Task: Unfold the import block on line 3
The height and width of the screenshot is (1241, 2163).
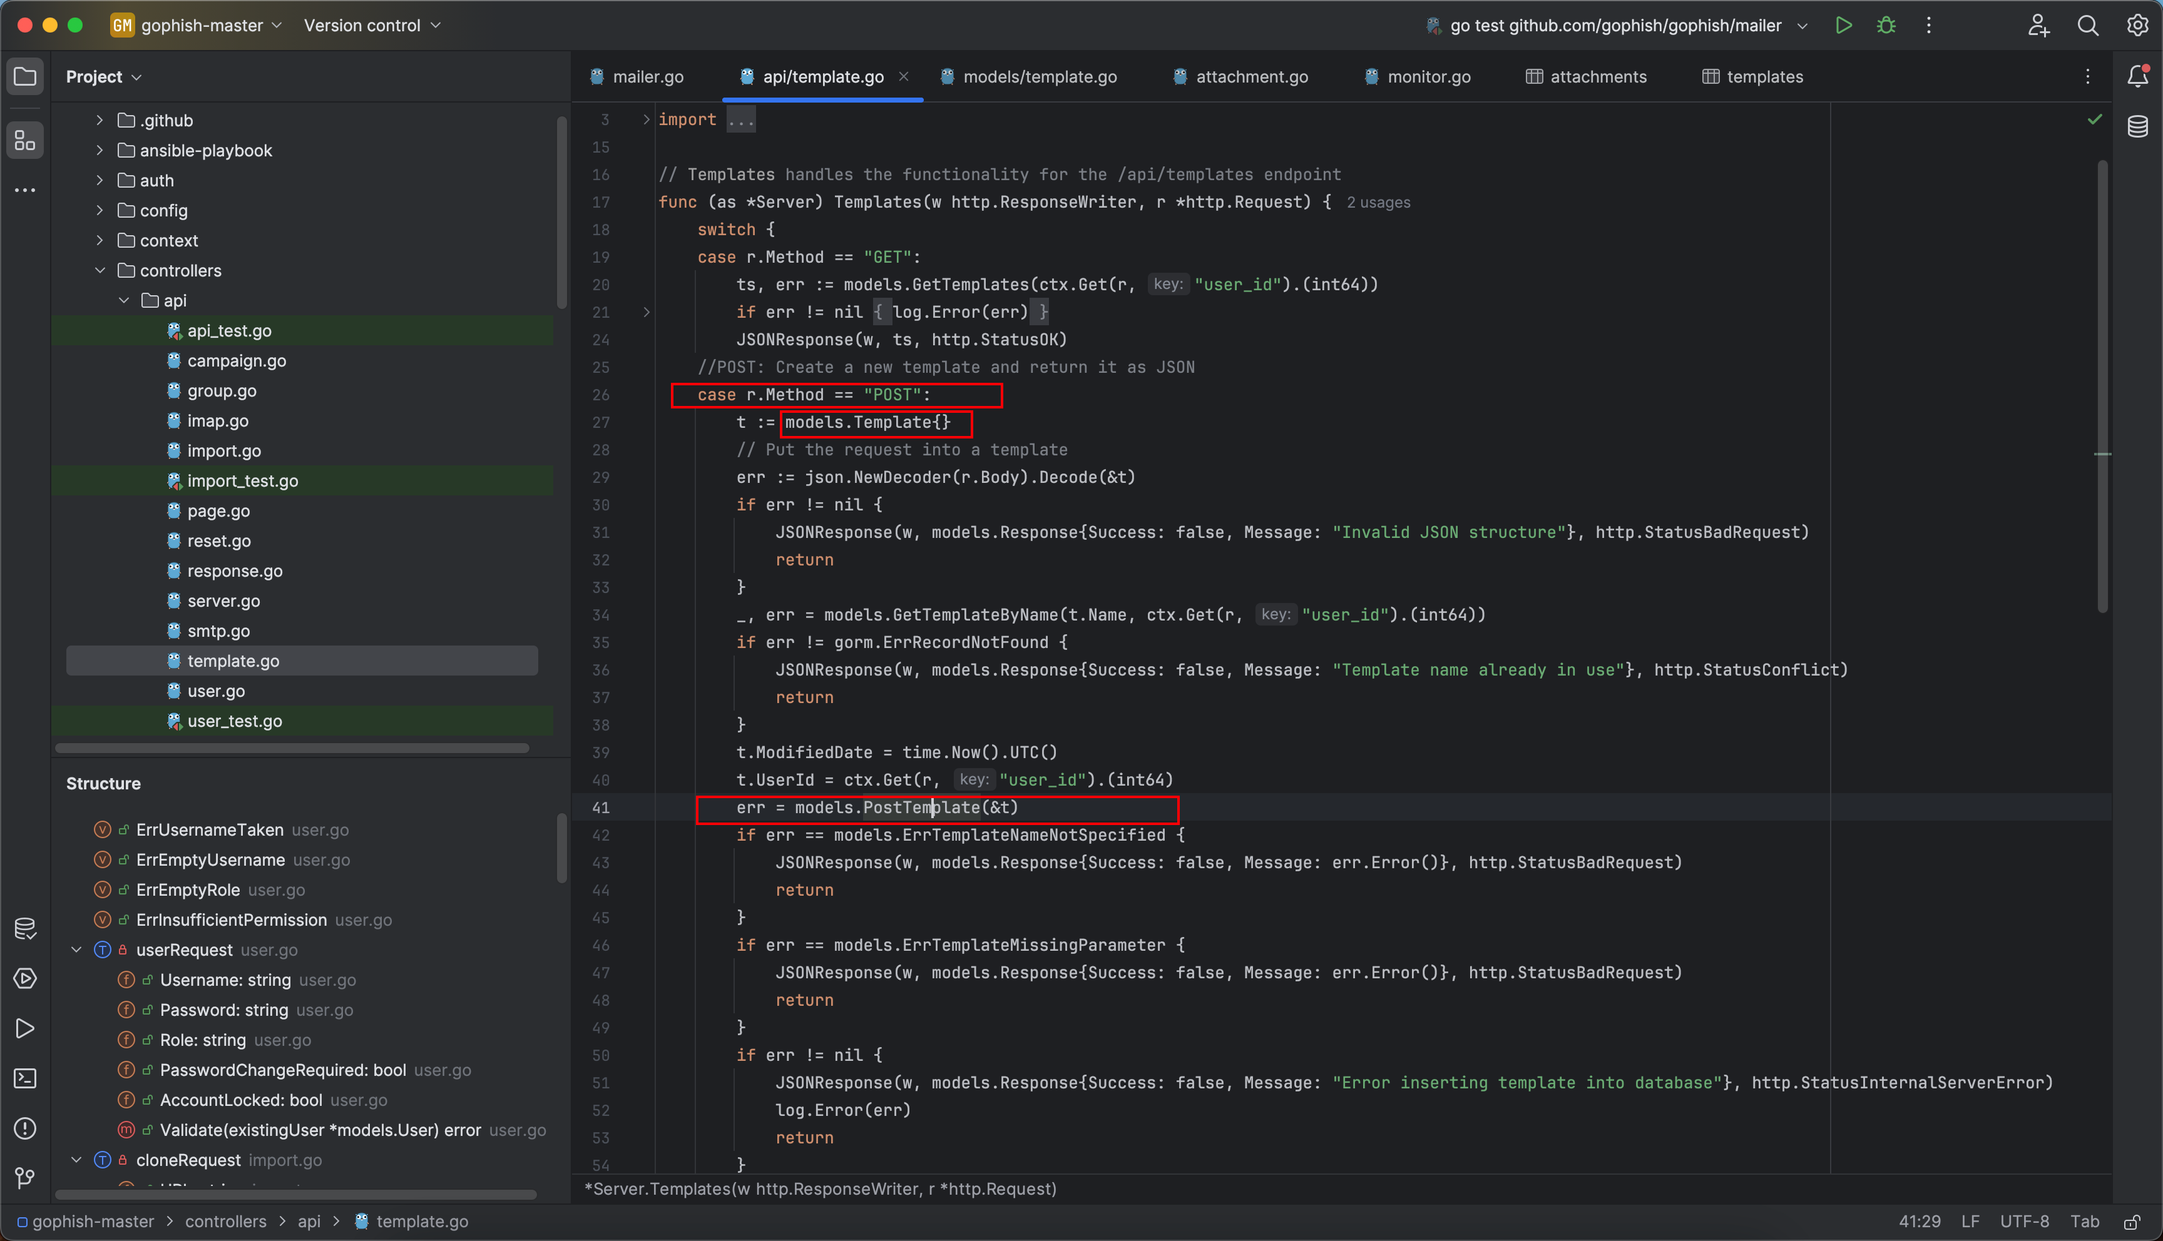Action: point(647,119)
